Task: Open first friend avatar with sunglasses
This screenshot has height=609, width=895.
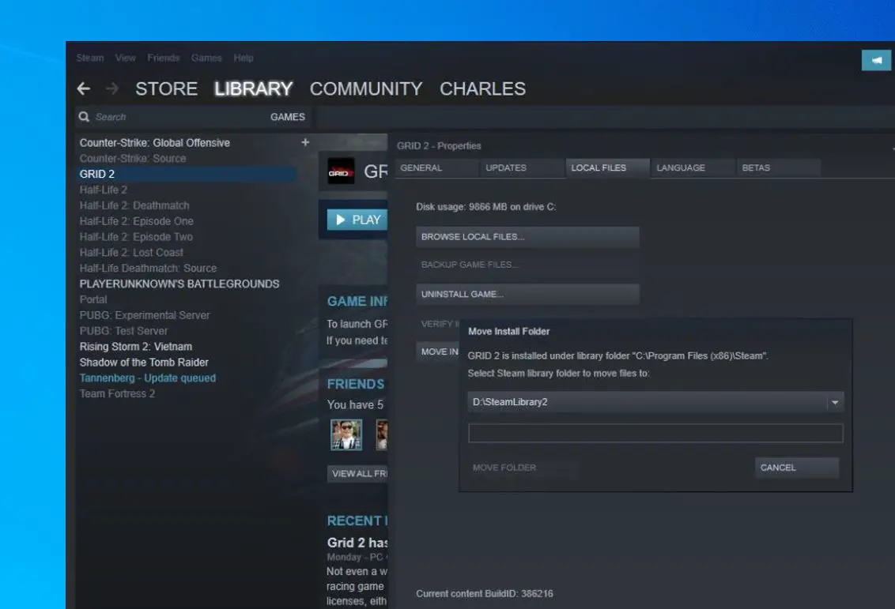Action: (346, 435)
